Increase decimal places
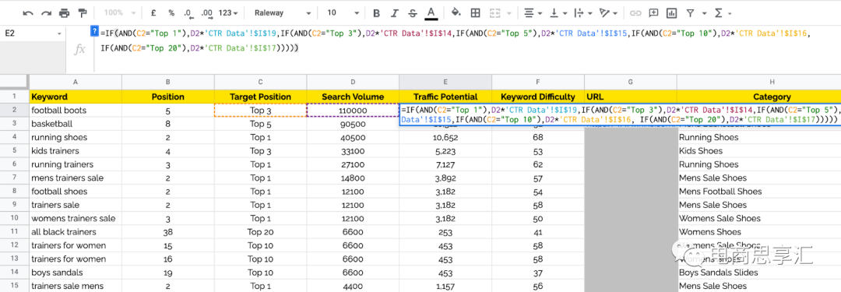 click(x=206, y=13)
